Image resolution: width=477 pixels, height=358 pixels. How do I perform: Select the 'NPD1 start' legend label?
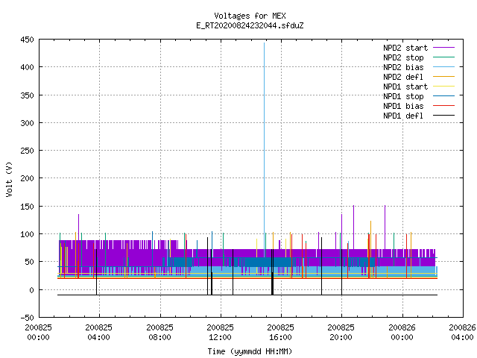405,87
